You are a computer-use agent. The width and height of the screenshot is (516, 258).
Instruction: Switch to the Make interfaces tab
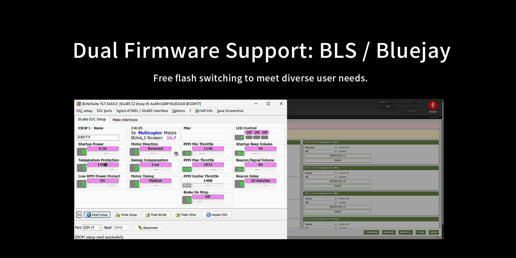[x=125, y=120]
